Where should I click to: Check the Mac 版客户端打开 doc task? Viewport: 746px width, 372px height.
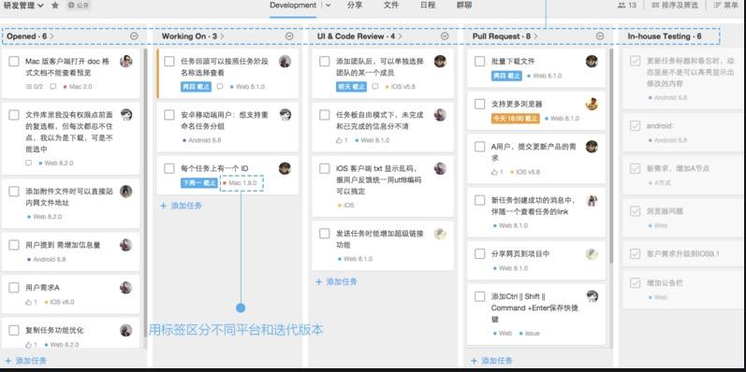click(14, 62)
